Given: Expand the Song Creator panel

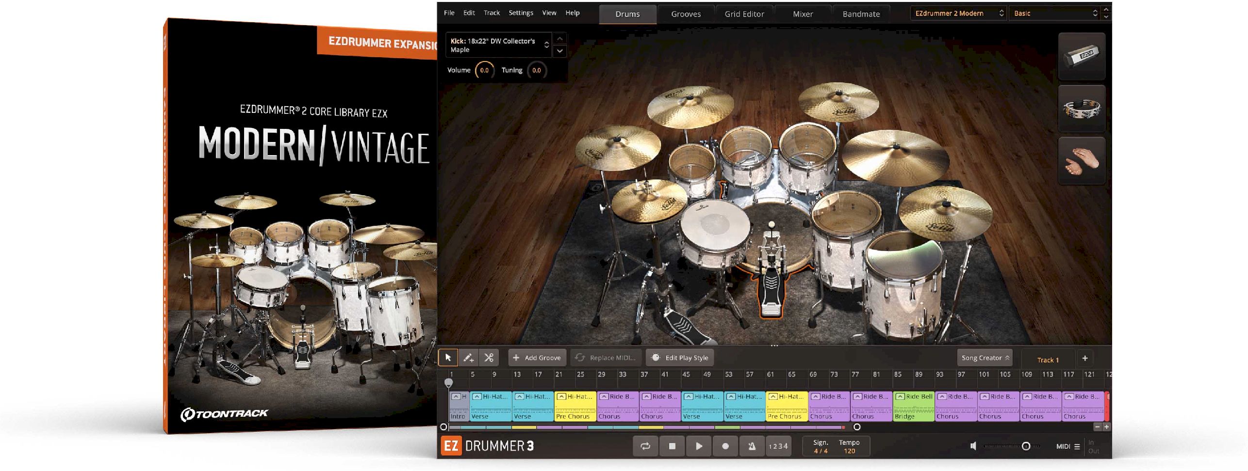Looking at the screenshot, I should (985, 358).
